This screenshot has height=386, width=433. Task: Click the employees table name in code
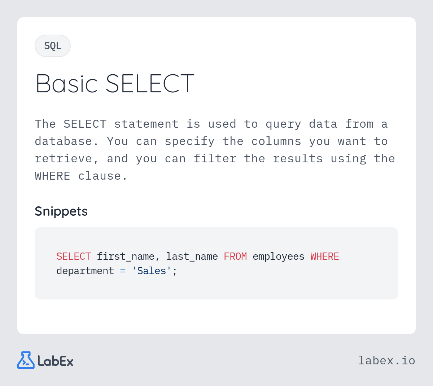tap(279, 256)
